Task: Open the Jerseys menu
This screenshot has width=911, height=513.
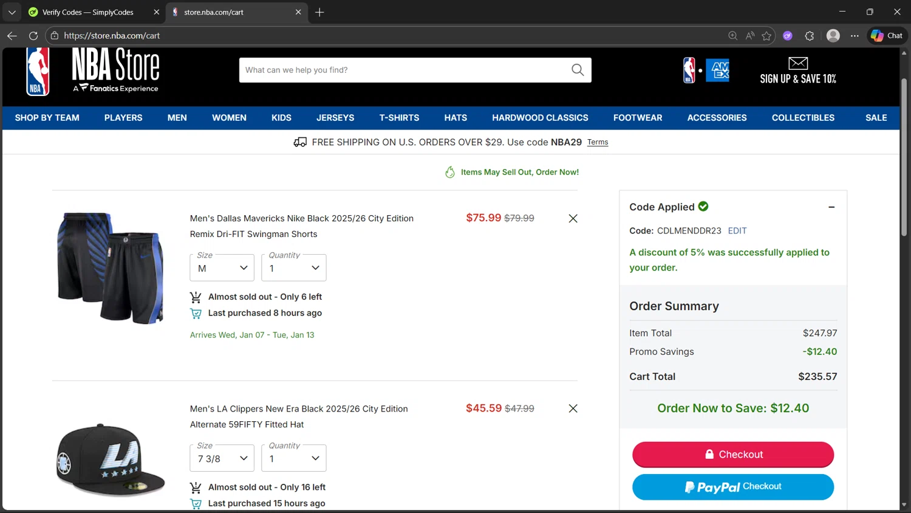Action: pyautogui.click(x=335, y=118)
